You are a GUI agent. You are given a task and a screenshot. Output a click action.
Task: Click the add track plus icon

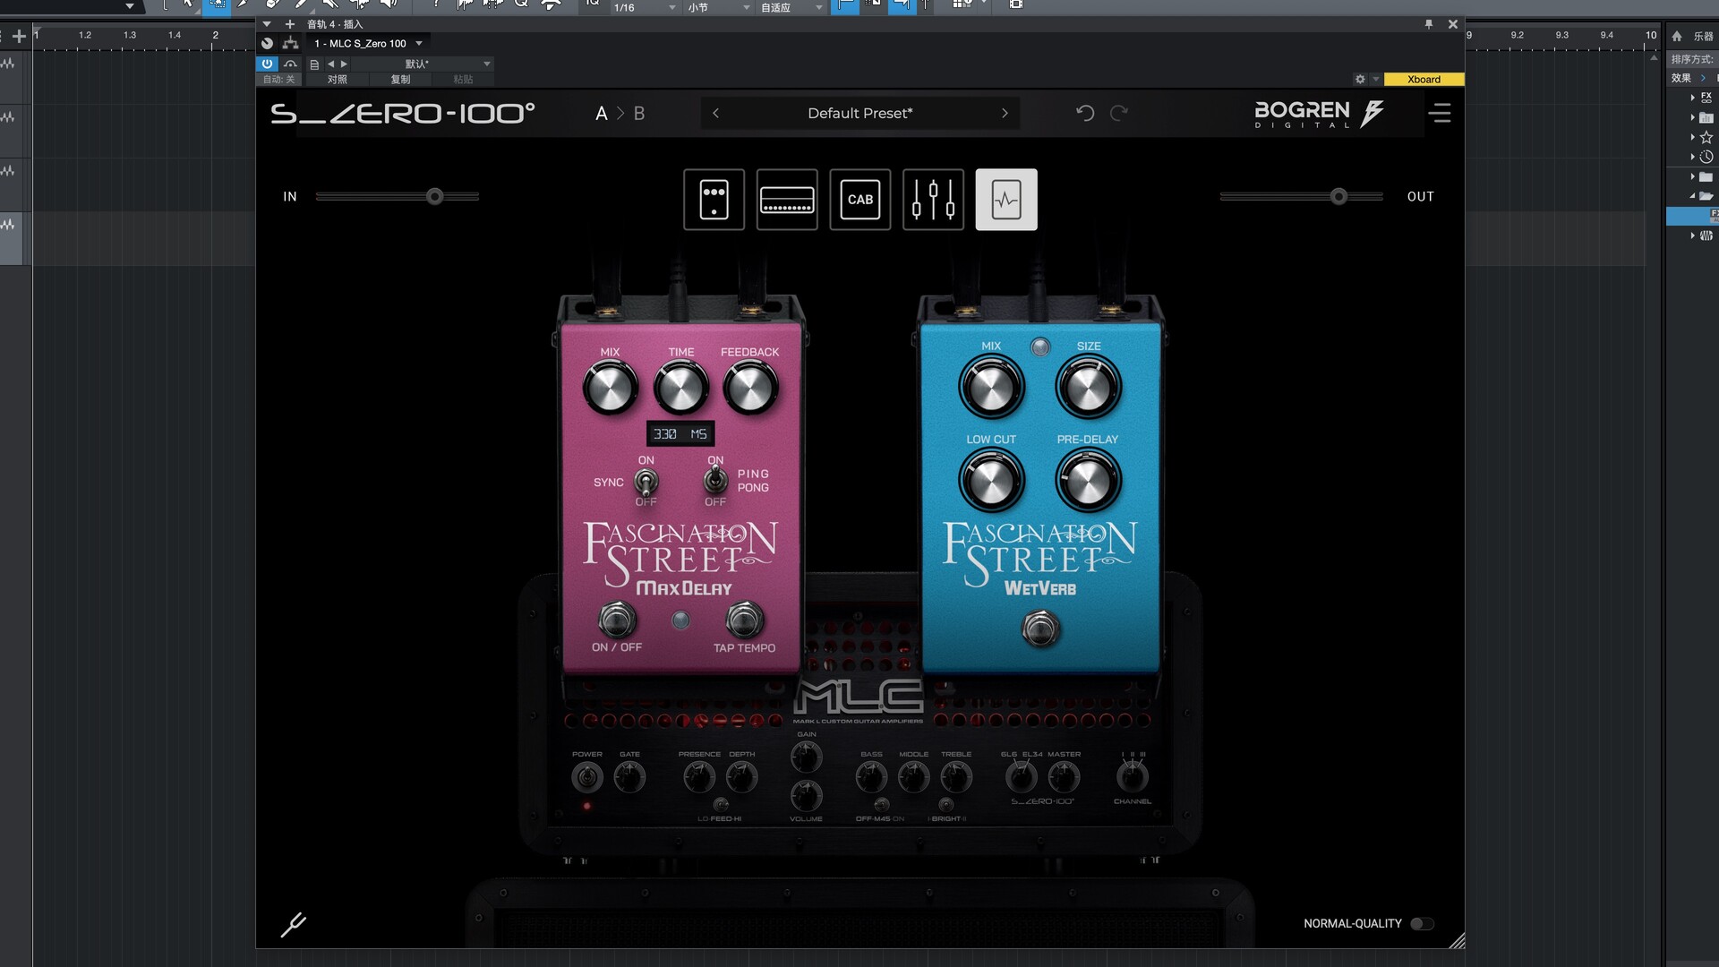click(x=19, y=37)
